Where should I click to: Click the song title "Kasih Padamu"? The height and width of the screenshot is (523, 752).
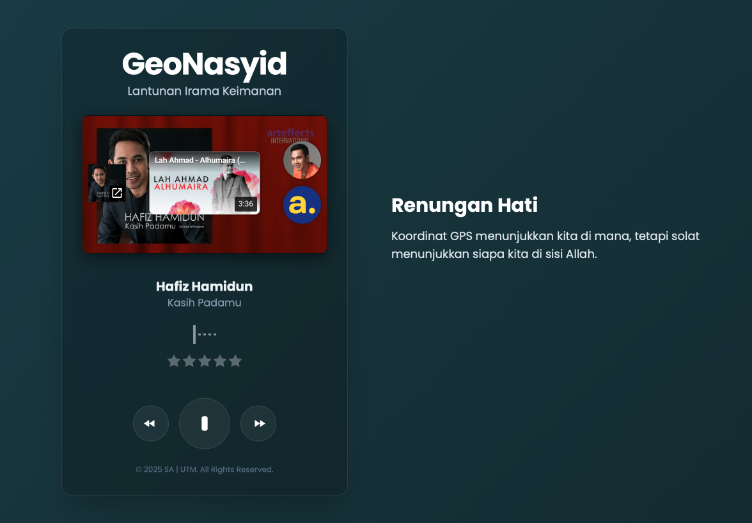[x=205, y=302]
